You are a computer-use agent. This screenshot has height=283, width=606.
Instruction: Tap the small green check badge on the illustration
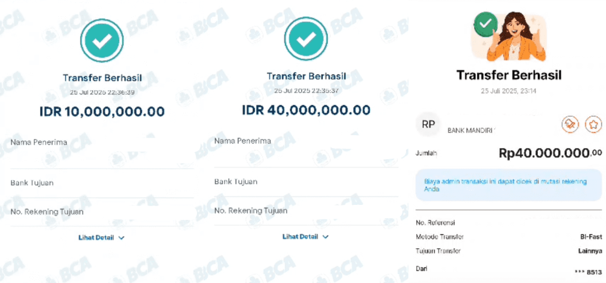486,23
